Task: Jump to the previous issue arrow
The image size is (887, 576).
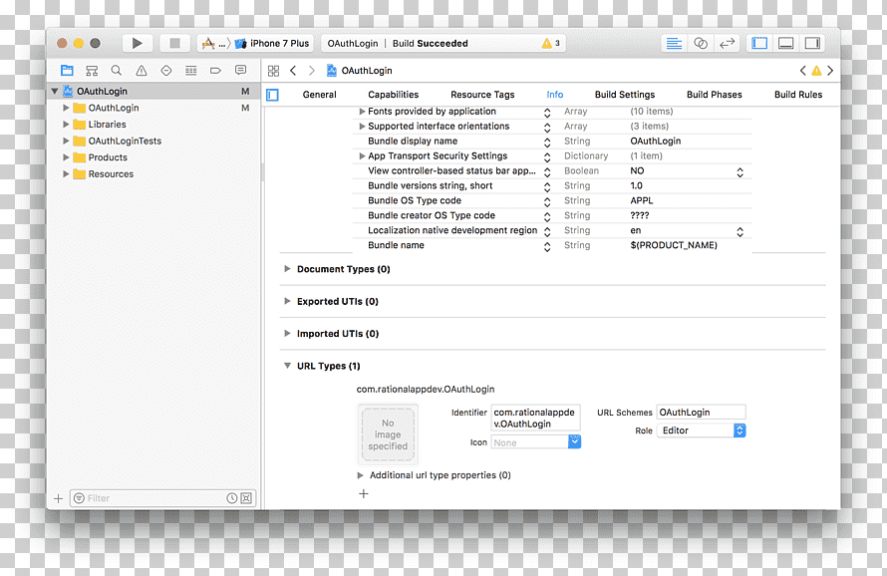Action: tap(802, 71)
